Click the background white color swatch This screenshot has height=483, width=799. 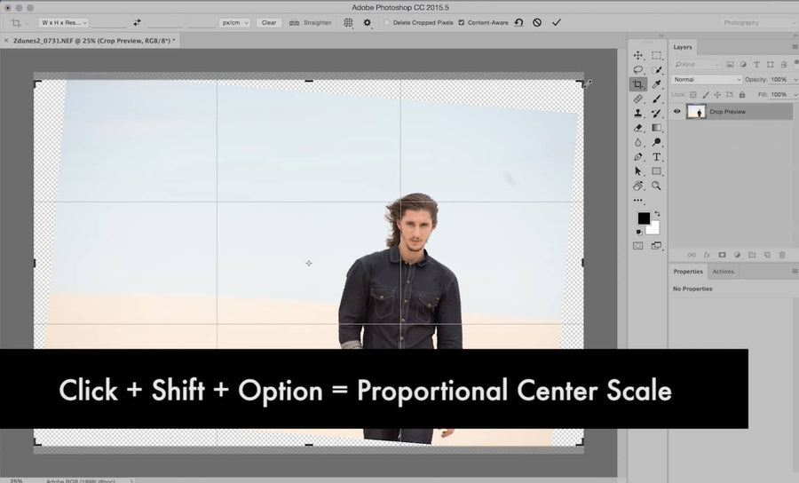654,229
